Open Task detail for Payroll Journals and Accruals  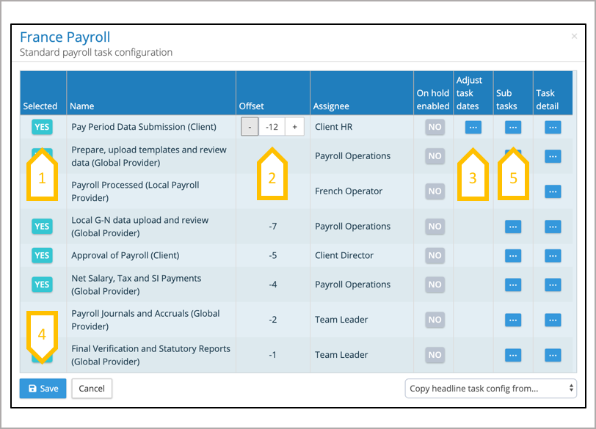click(553, 320)
